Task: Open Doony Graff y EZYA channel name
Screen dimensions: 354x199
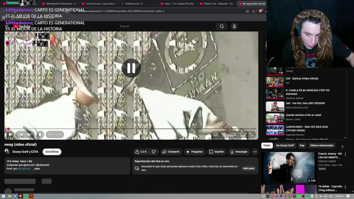Action: 25,152
